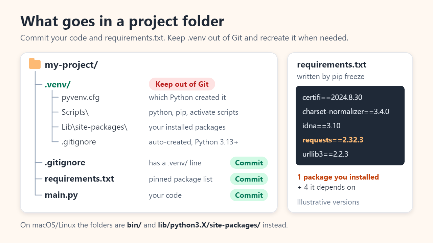Click the subtitle about committing requirements.txt
Screen dimensions: 433x243
point(184,37)
